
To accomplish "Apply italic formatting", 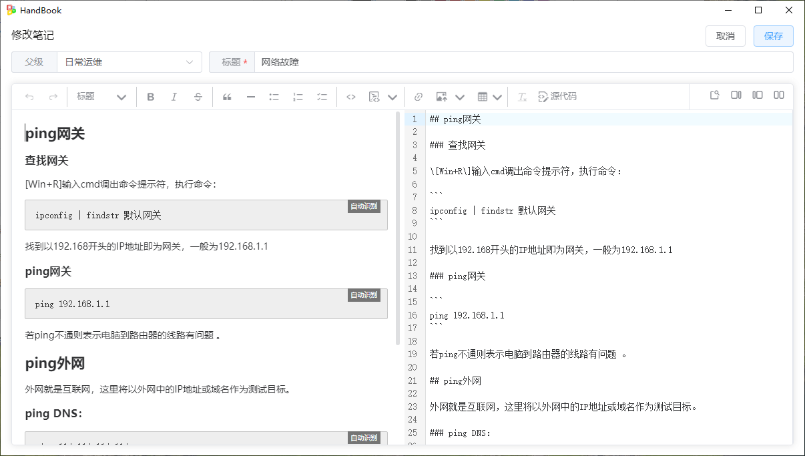I will click(x=174, y=97).
